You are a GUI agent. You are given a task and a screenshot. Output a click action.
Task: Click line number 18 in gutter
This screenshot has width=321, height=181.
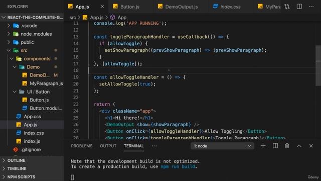[76, 70]
